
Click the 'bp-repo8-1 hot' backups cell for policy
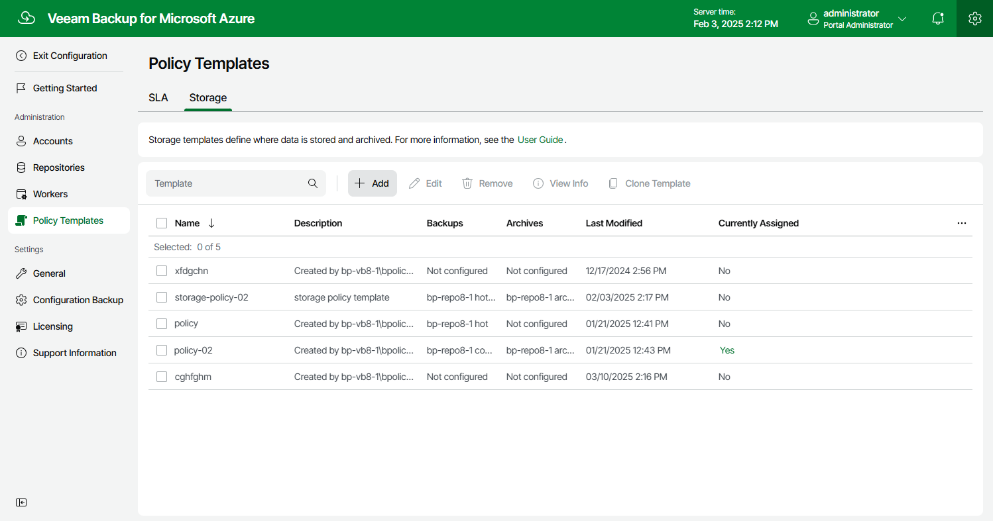(457, 324)
